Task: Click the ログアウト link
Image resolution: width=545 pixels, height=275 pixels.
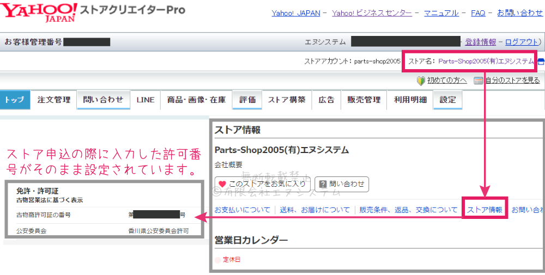Action: pyautogui.click(x=522, y=42)
